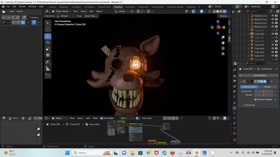The height and width of the screenshot is (157, 280).
Task: Open the Render menu
Action: (x=22, y=7)
